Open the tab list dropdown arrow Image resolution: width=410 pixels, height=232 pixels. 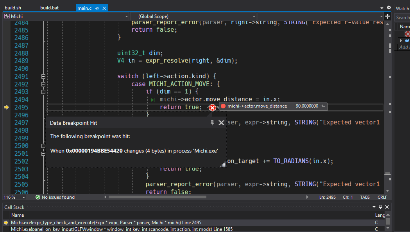(x=382, y=8)
